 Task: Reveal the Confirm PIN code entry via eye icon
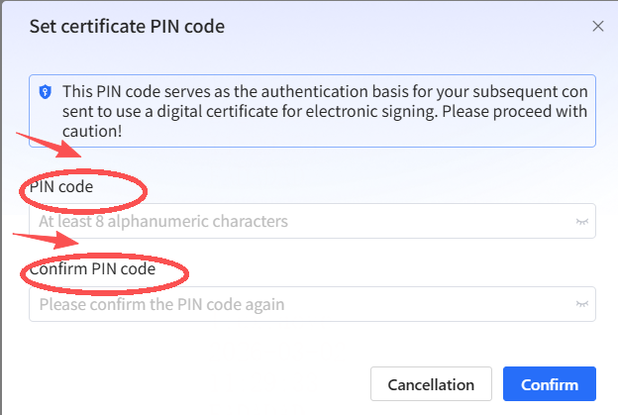(582, 304)
